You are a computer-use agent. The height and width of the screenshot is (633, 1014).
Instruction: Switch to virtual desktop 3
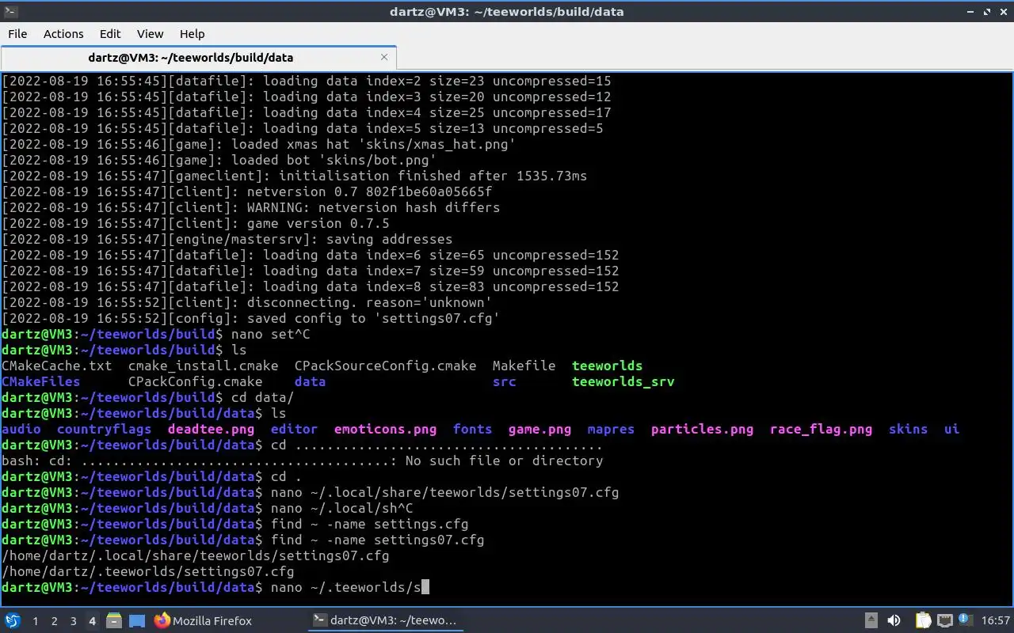click(x=74, y=621)
